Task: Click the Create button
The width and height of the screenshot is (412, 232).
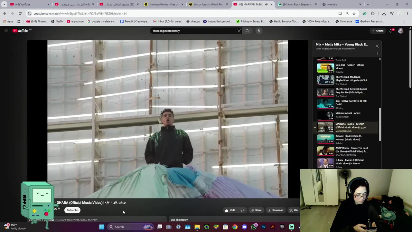Action: point(378,31)
